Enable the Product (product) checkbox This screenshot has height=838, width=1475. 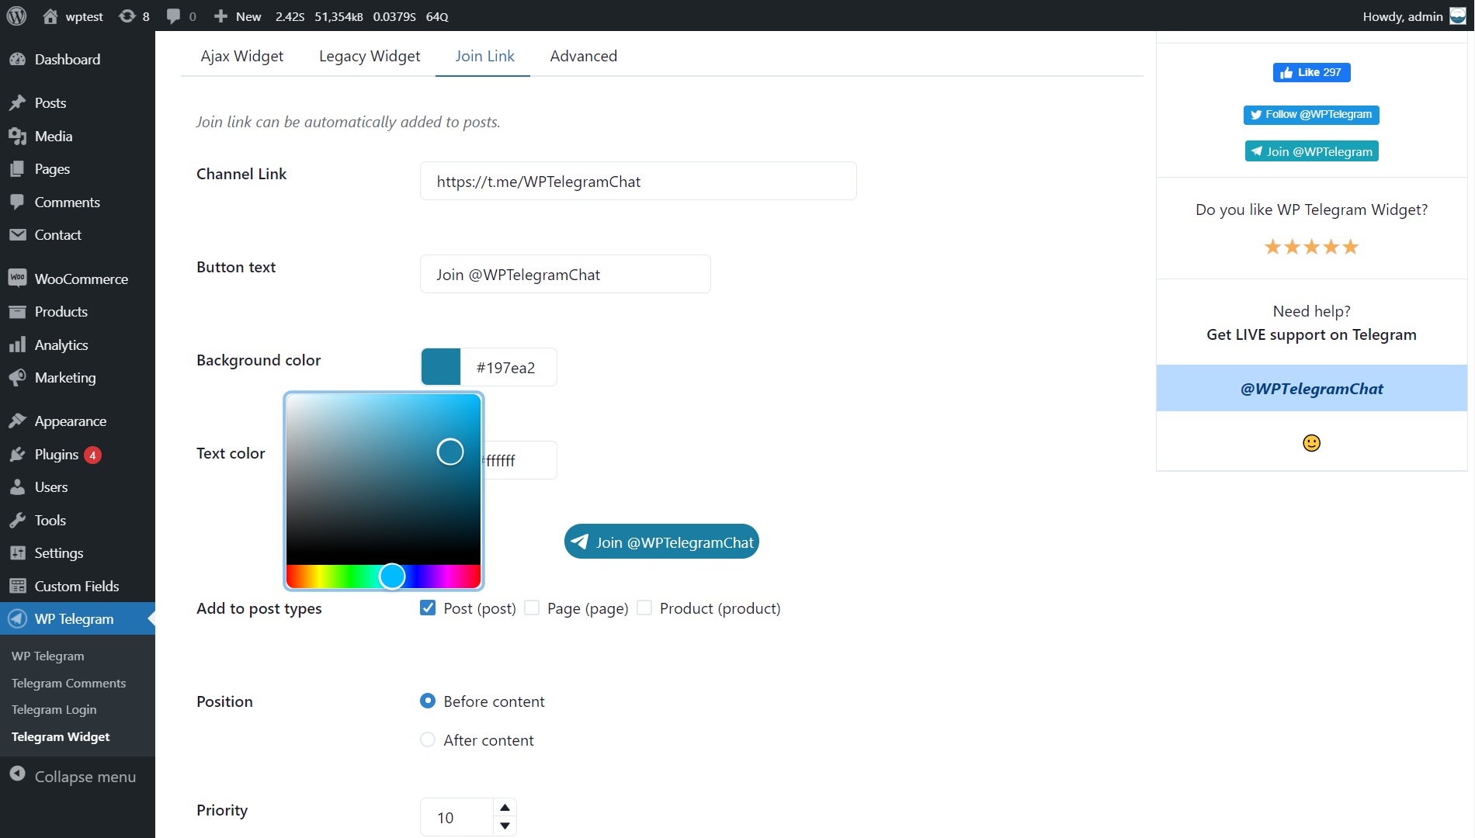644,608
